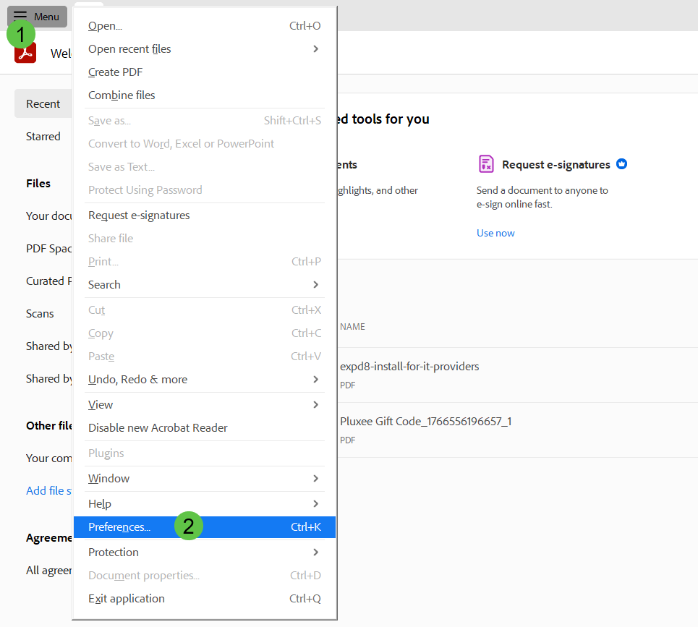Viewport: 698px width, 627px height.
Task: Click the blue premium crown badge icon
Action: 621,164
